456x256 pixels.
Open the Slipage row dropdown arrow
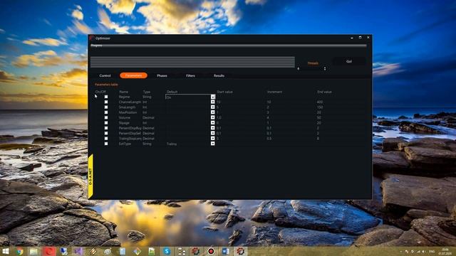pos(213,123)
